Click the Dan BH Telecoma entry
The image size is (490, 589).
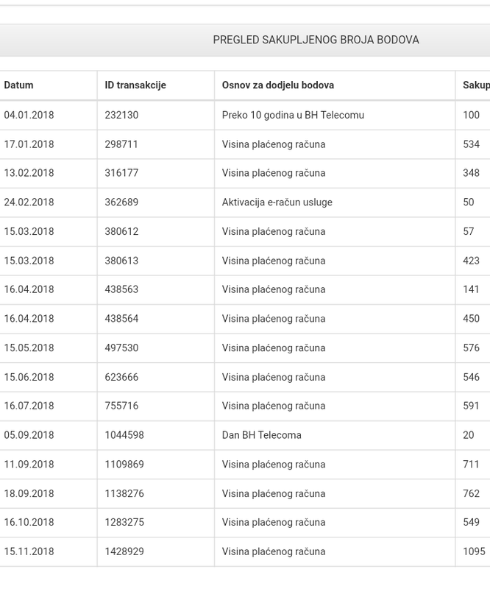pos(262,435)
